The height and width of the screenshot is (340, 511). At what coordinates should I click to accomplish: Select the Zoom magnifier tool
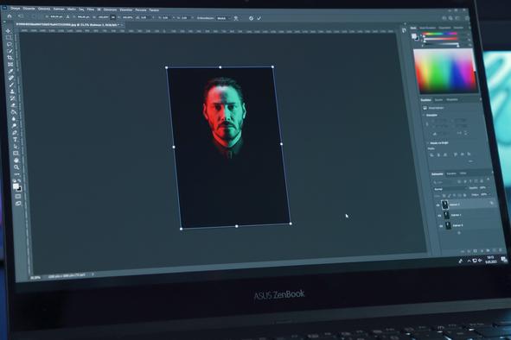tap(16, 167)
